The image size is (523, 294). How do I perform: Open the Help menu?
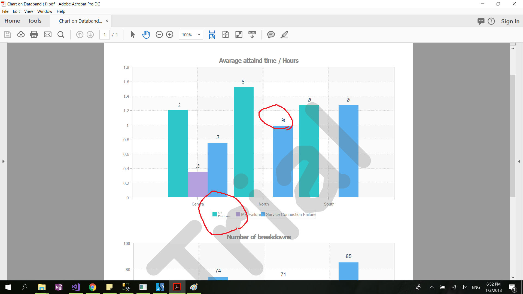point(61,11)
